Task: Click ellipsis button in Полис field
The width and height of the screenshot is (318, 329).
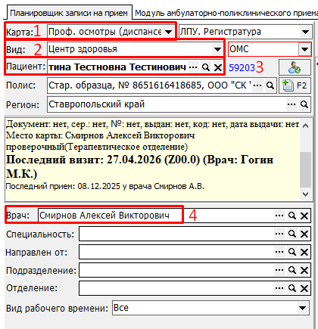Action: click(257, 85)
